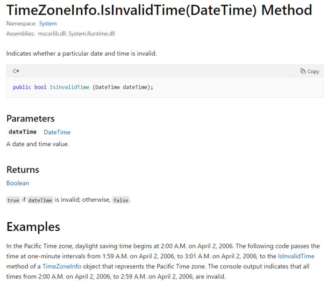The height and width of the screenshot is (285, 327).
Task: Open the IsInvalidTime link in Examples paragraph
Action: pos(296,256)
